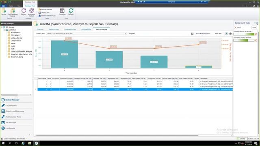Click the 2 tasks status bar indicator
Image resolution: width=260 pixels, height=146 pixels.
(242, 139)
